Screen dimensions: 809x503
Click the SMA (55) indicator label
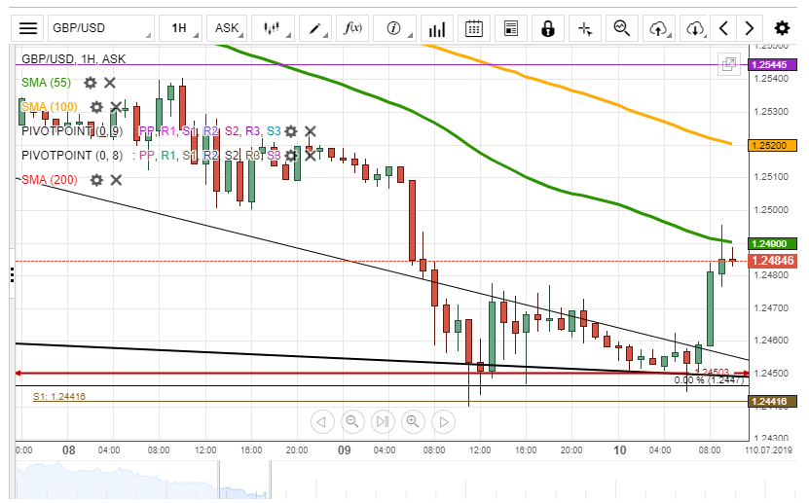(x=47, y=83)
